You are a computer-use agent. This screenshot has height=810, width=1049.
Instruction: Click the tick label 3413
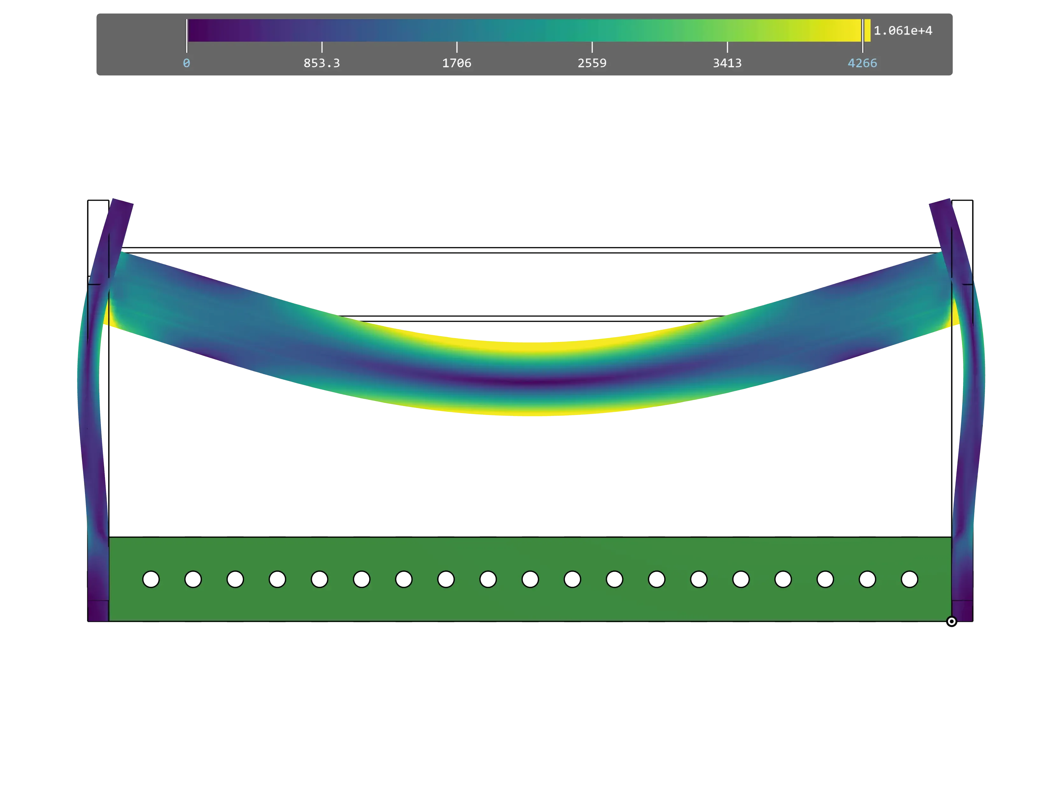[x=727, y=62]
